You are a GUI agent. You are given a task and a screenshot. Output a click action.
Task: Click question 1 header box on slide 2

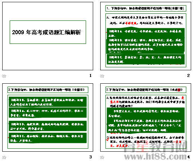(x=146, y=8)
